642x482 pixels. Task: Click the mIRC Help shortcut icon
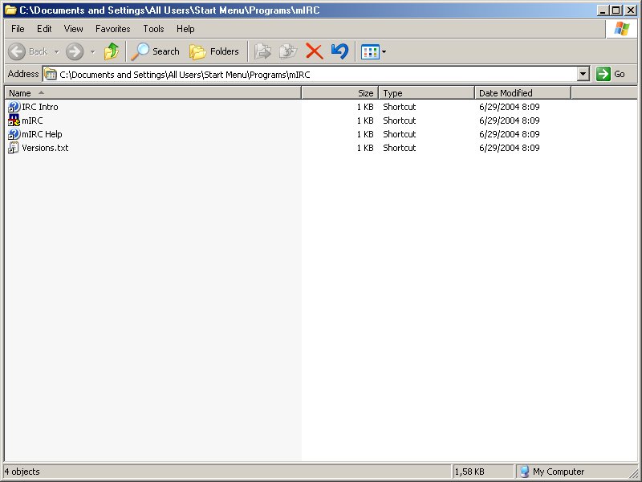(14, 134)
